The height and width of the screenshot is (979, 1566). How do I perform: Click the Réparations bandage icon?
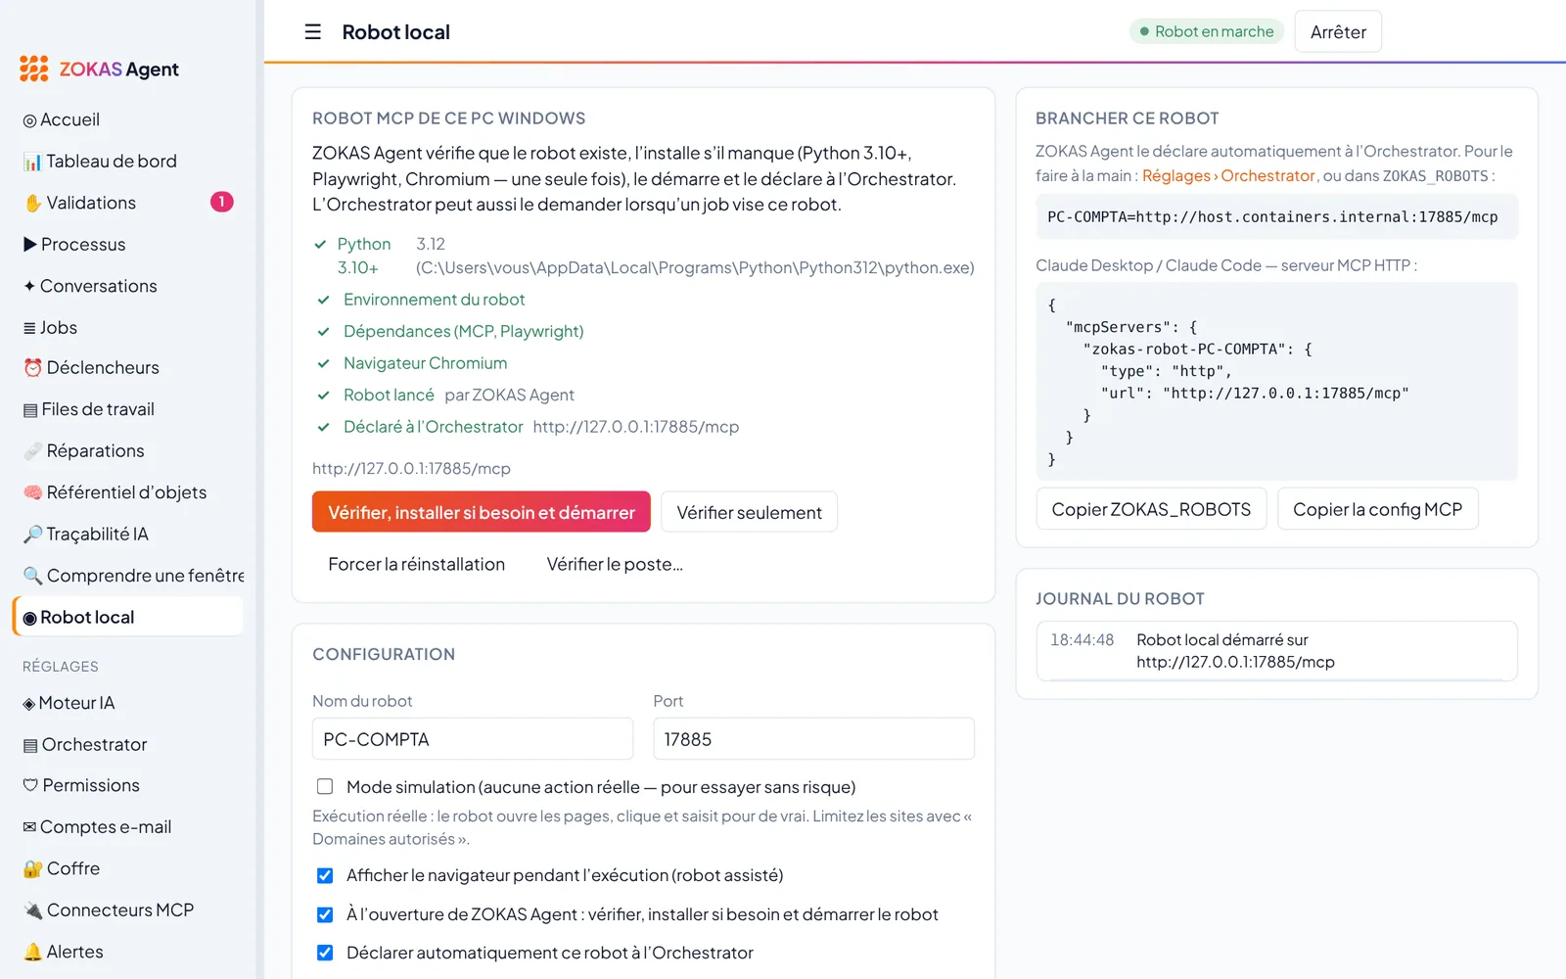click(x=32, y=451)
